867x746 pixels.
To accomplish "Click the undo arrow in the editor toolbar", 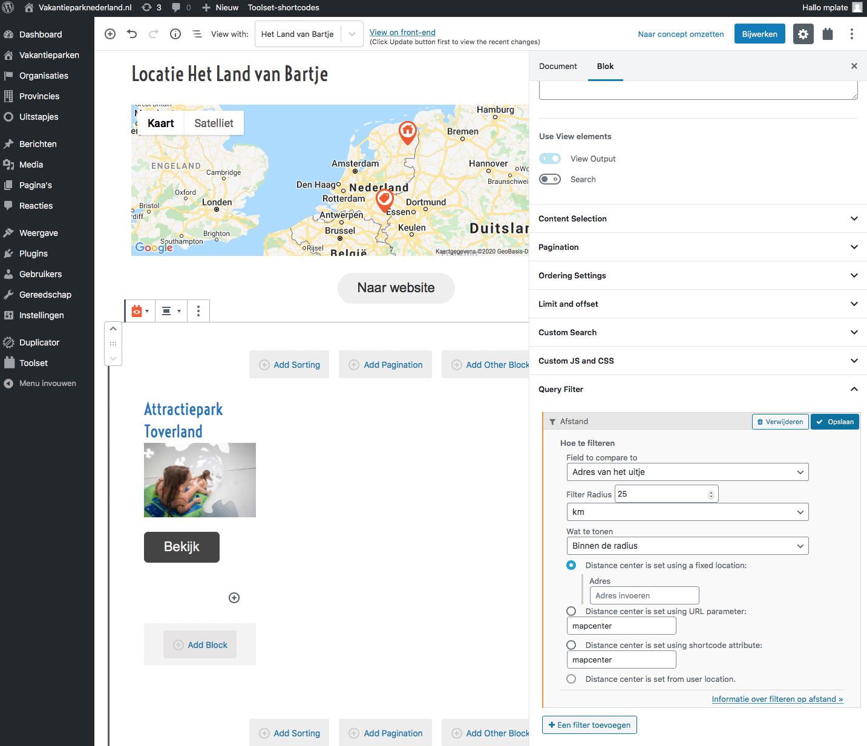I will click(x=132, y=34).
